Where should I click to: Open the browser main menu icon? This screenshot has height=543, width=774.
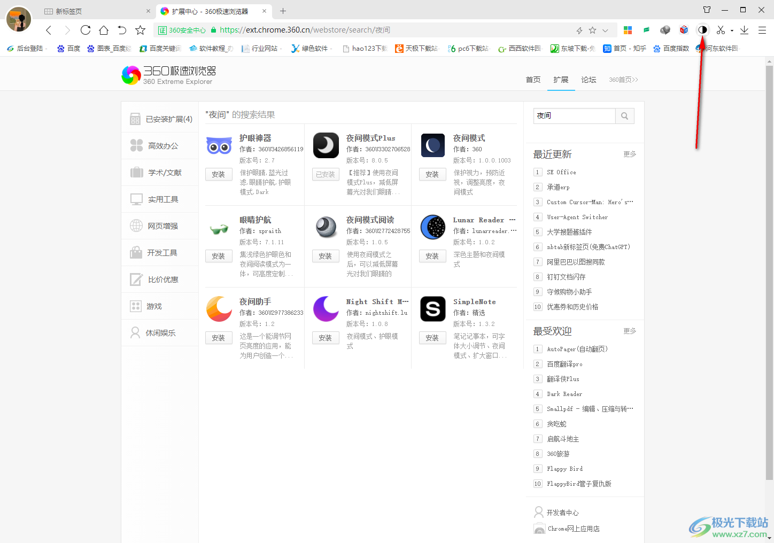click(762, 30)
